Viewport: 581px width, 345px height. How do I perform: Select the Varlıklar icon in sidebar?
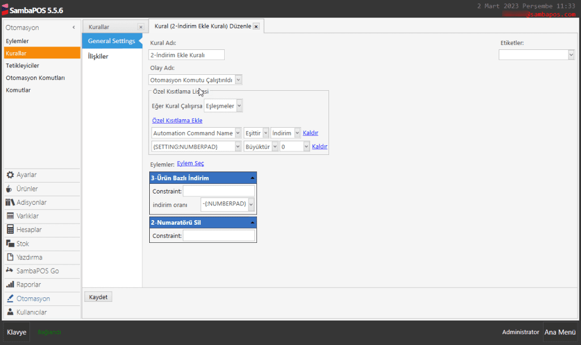tap(10, 216)
